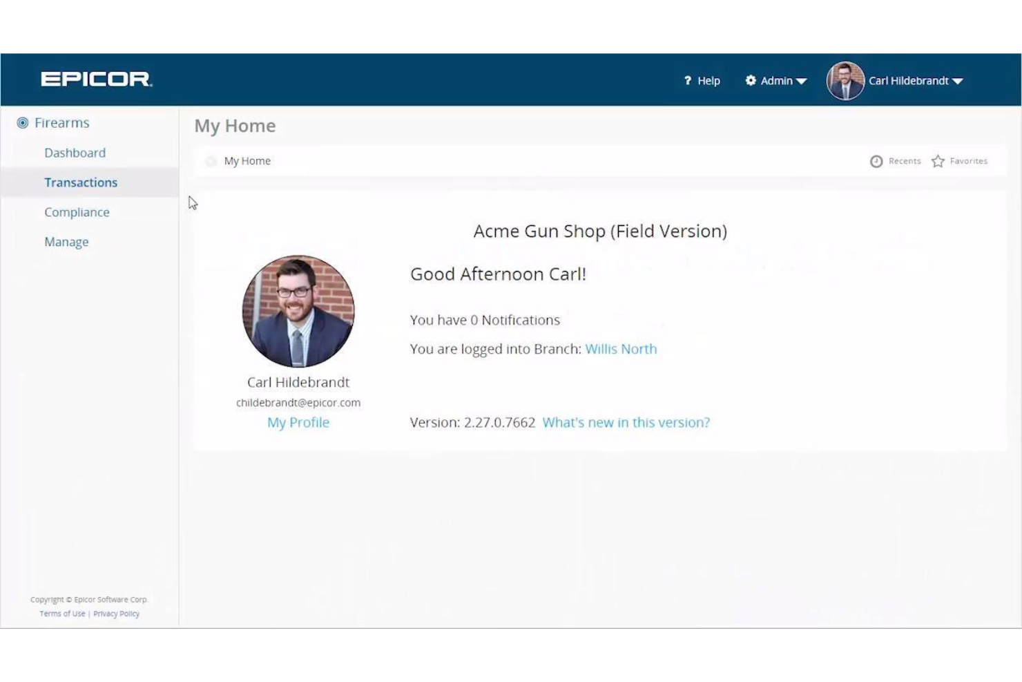1022x682 pixels.
Task: Open the Recents list
Action: coord(905,161)
